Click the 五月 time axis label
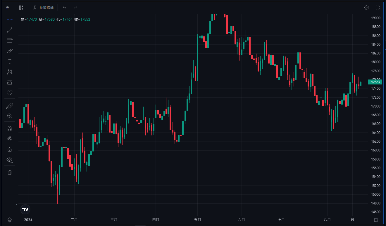Viewport: 386px width, 226px height. point(198,220)
